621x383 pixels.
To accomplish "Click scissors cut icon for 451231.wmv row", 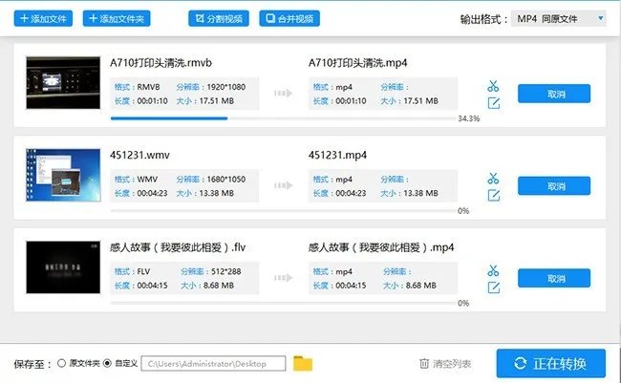I will (x=493, y=179).
